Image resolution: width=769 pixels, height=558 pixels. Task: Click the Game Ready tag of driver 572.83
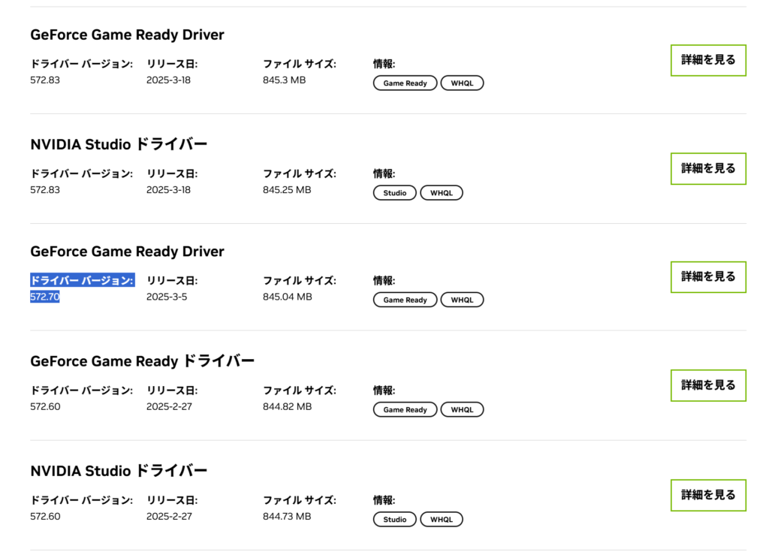[405, 83]
